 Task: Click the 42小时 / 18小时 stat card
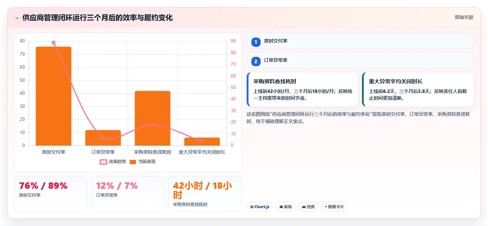pyautogui.click(x=205, y=194)
